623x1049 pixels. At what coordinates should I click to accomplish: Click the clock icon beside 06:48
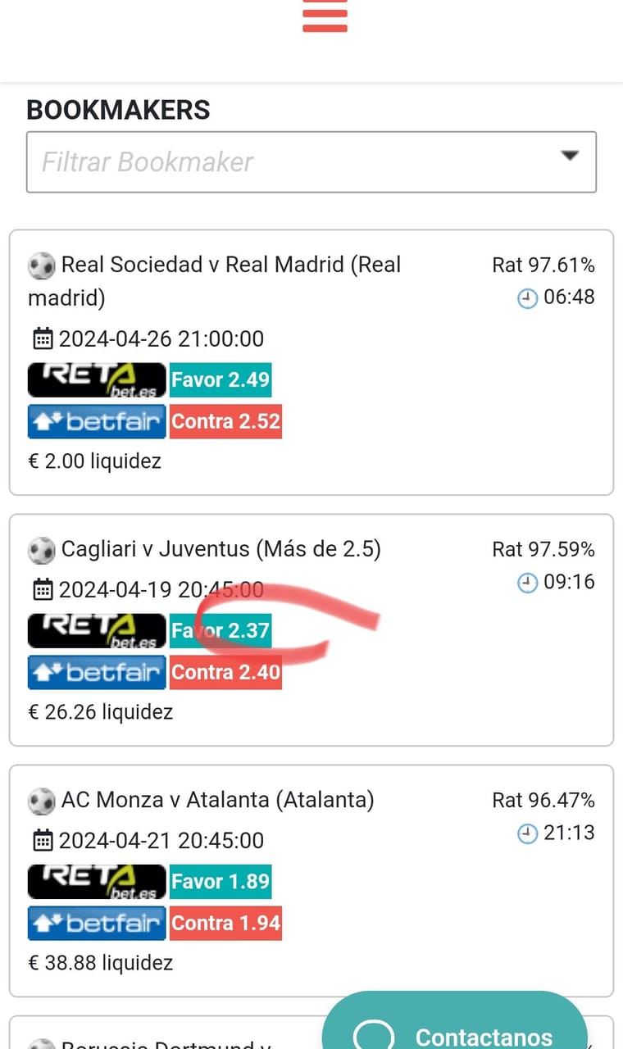pos(527,298)
